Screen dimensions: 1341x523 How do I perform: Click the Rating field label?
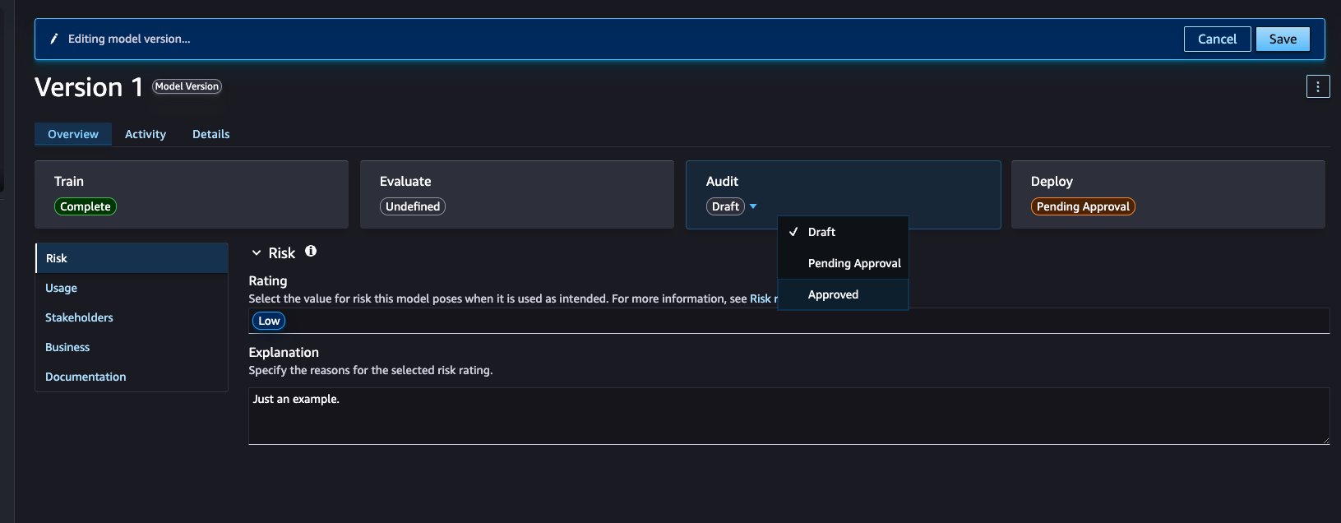tap(268, 280)
